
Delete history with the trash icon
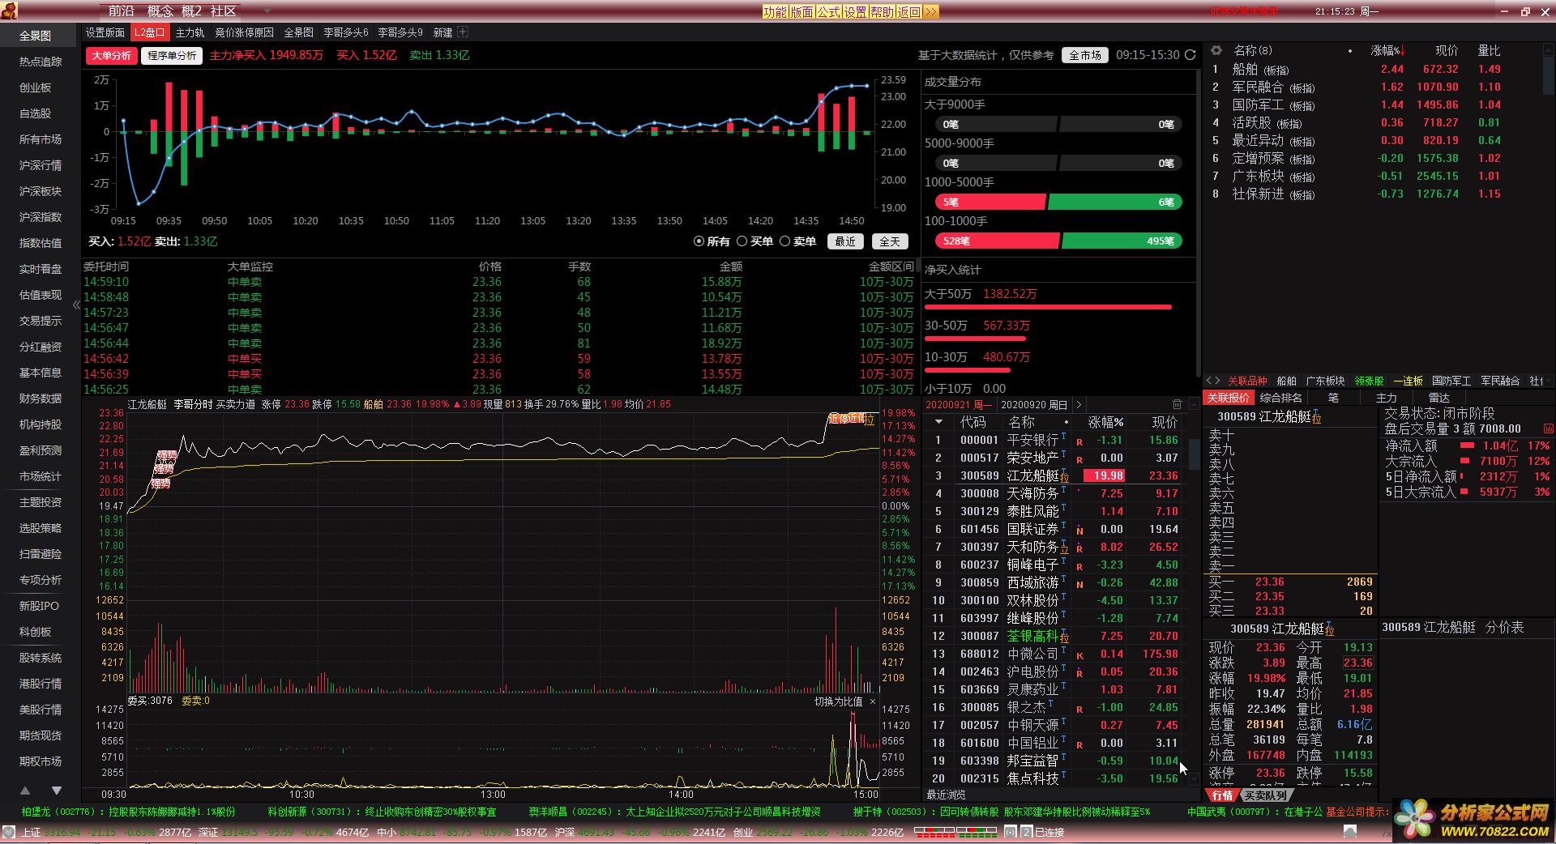[x=1177, y=404]
